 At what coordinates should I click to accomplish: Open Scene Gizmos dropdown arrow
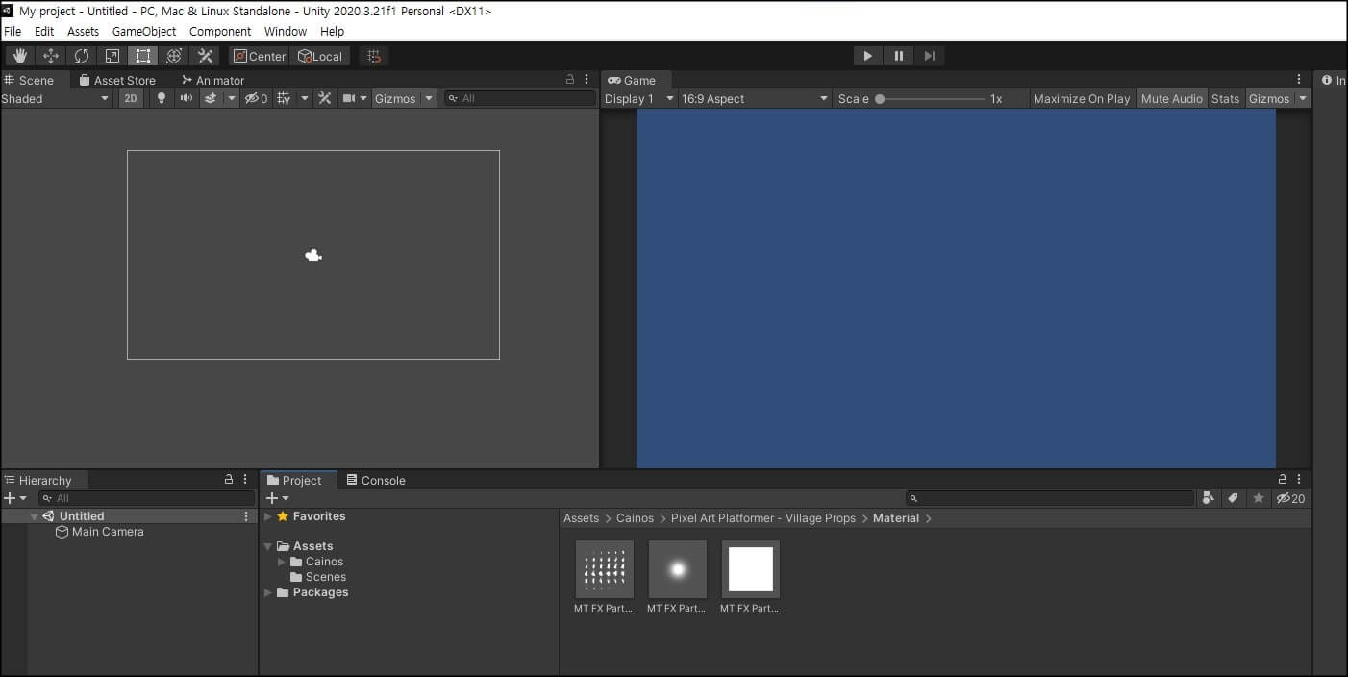[429, 98]
